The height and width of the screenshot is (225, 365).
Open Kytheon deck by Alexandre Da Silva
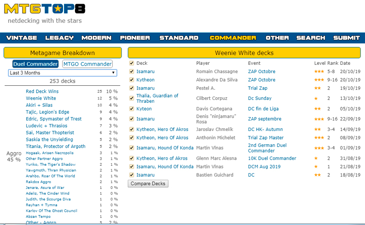coord(145,80)
